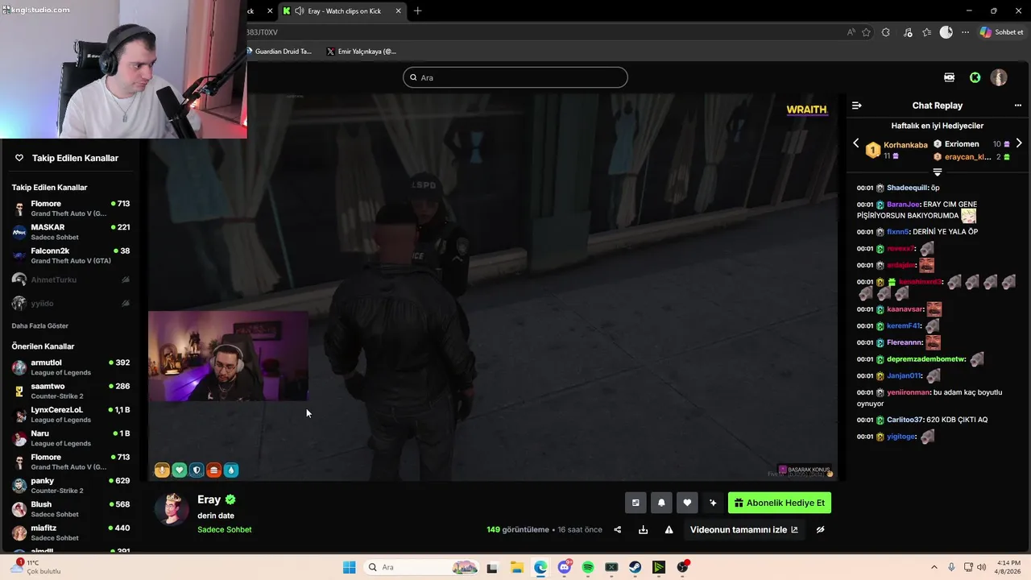1031x580 pixels.
Task: Open Discord from the taskbar
Action: 565,567
